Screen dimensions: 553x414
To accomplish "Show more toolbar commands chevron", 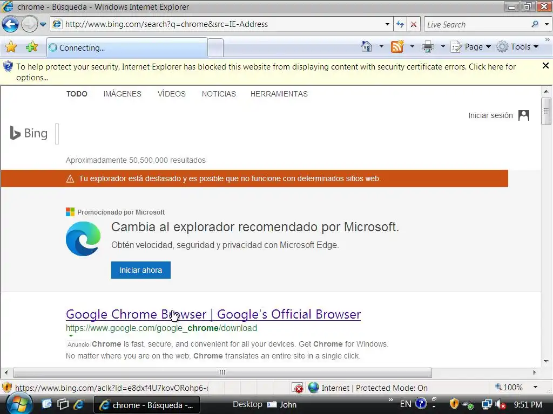I will point(548,39).
